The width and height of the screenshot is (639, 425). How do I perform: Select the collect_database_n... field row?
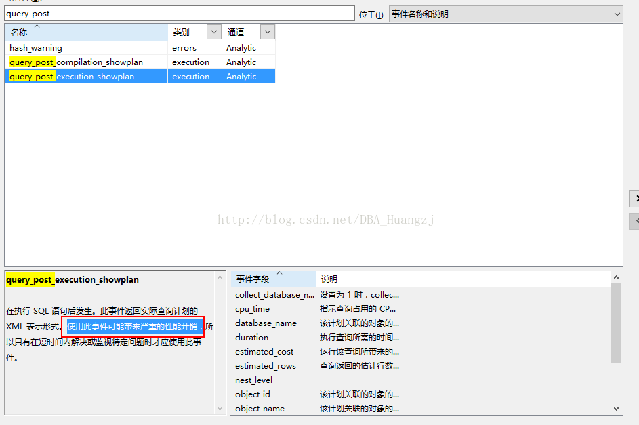(316, 295)
